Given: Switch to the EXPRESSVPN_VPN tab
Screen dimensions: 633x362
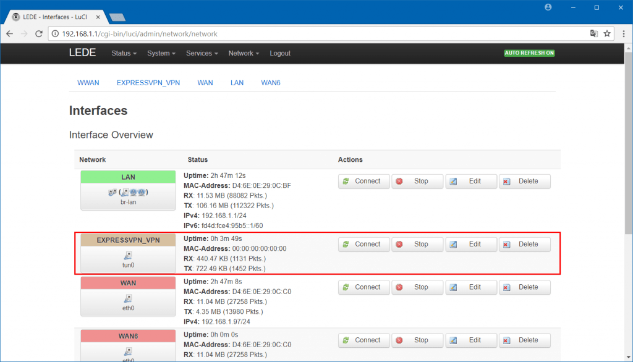Looking at the screenshot, I should [x=148, y=82].
